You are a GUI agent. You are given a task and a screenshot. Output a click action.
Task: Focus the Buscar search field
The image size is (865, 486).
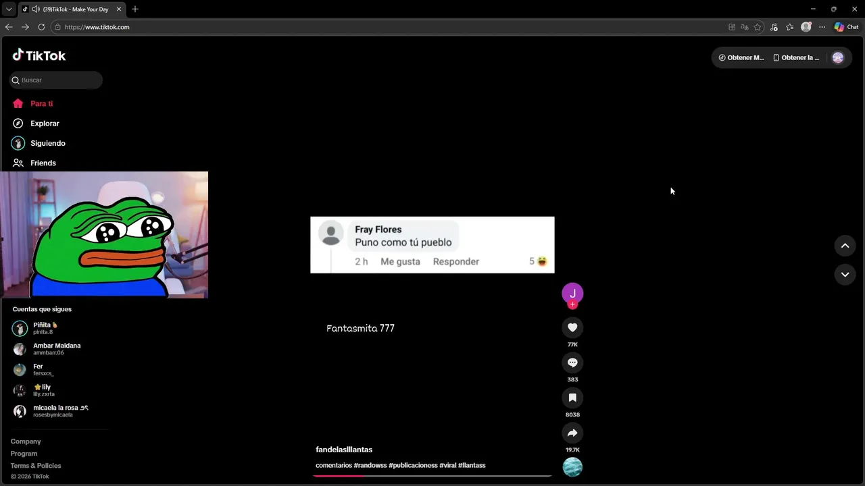coord(56,80)
